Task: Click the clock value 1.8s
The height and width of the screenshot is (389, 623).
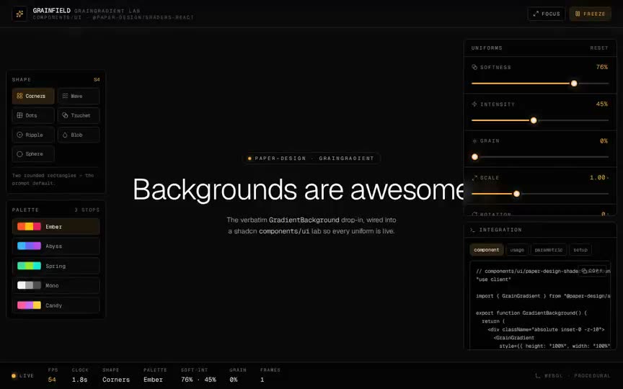Action: pos(79,380)
